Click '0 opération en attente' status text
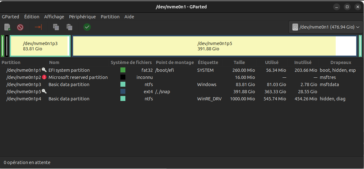 (x=27, y=162)
